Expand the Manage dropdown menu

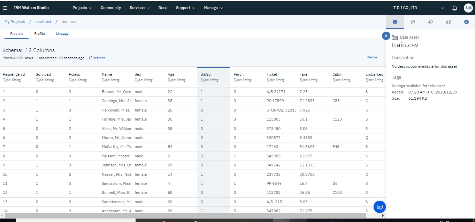pyautogui.click(x=213, y=8)
